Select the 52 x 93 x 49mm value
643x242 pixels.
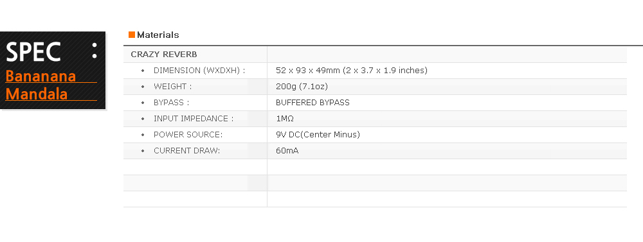[352, 71]
